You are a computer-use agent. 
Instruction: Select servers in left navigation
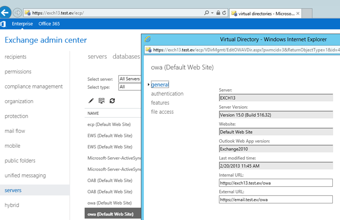(x=35, y=190)
